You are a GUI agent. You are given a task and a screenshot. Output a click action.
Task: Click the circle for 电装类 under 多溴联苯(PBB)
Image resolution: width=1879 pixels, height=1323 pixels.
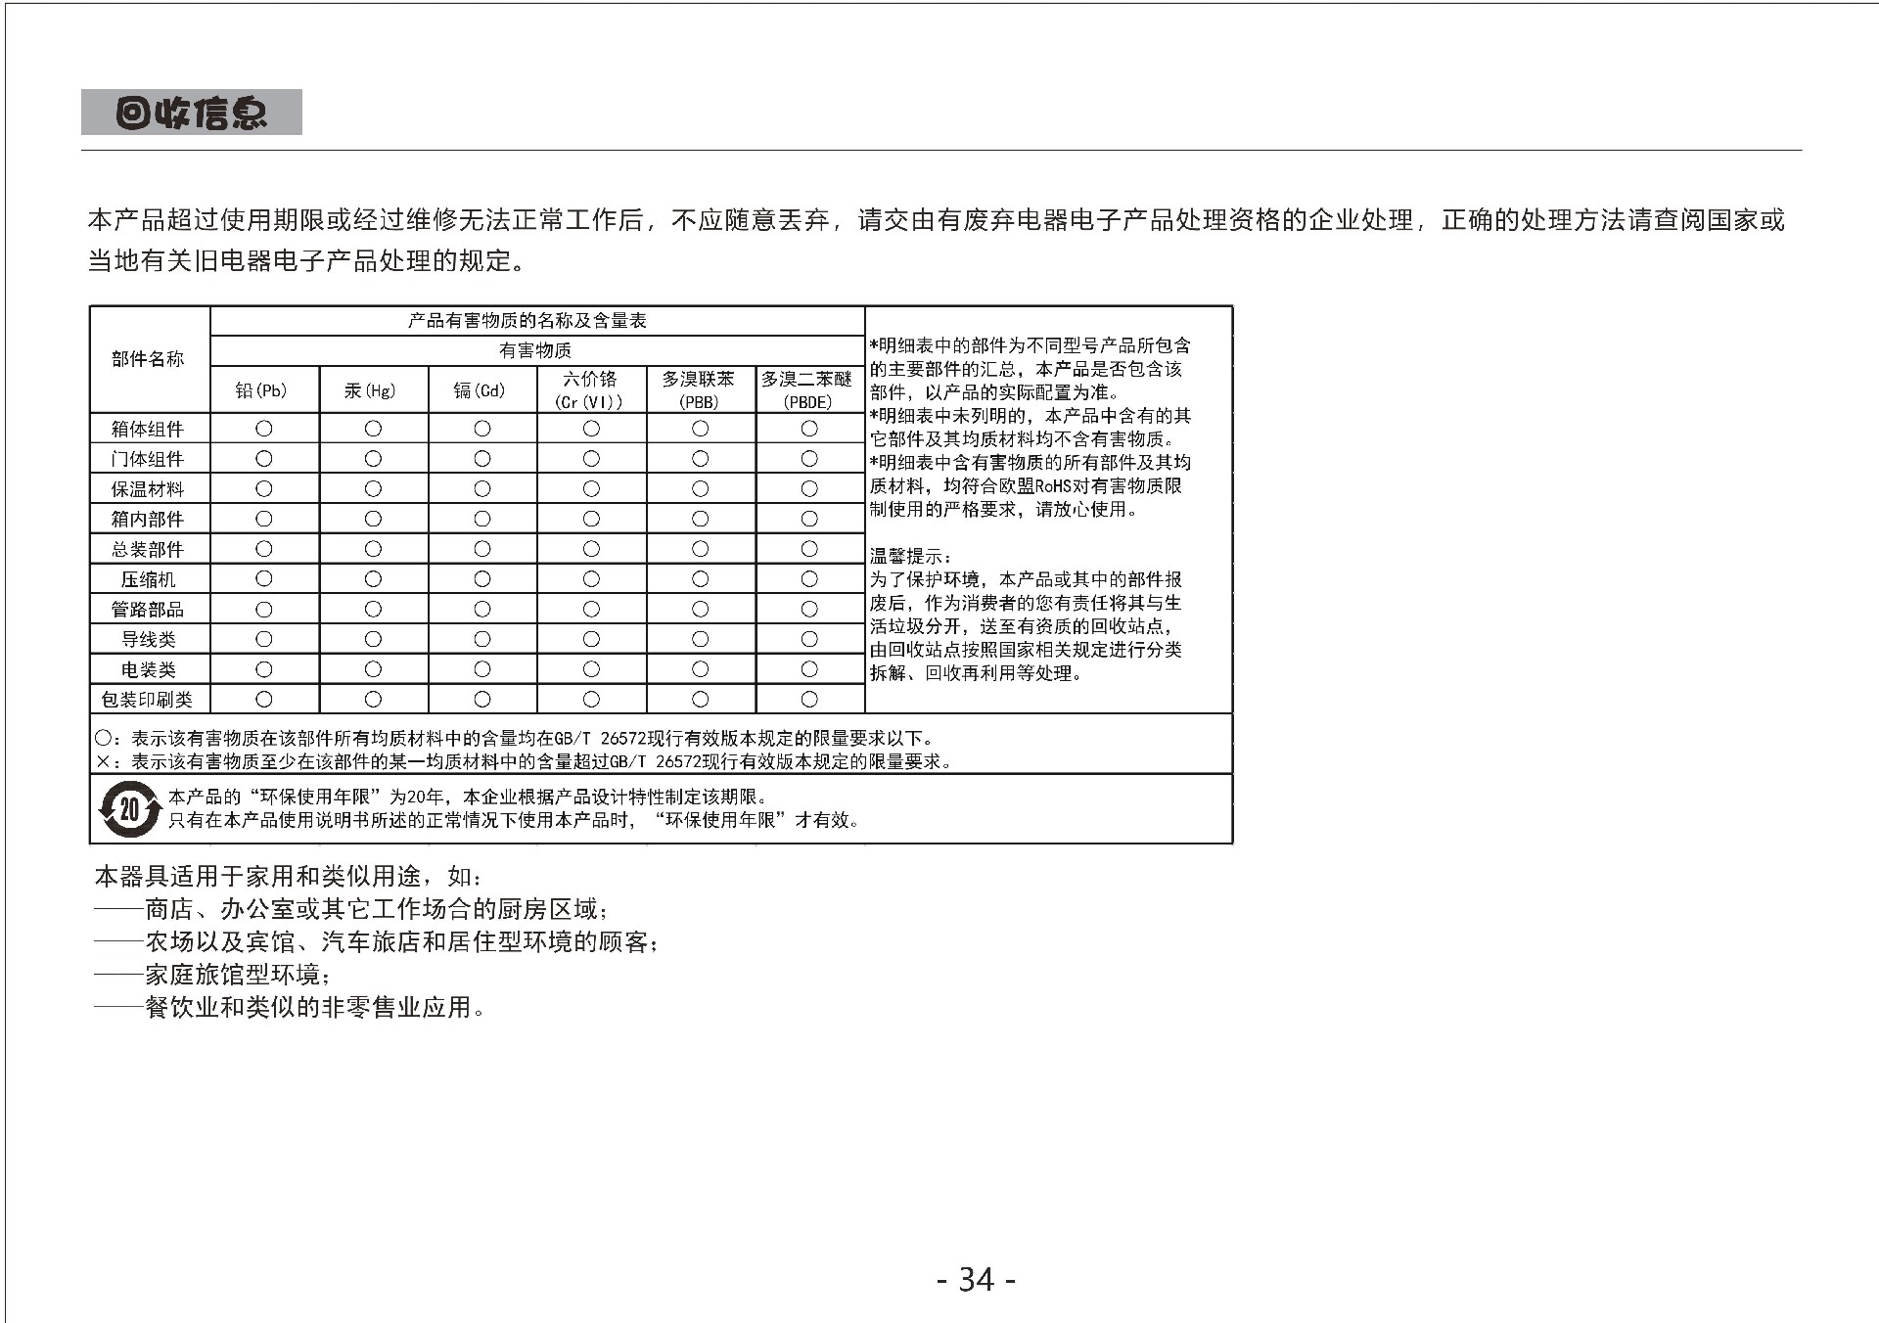click(700, 669)
